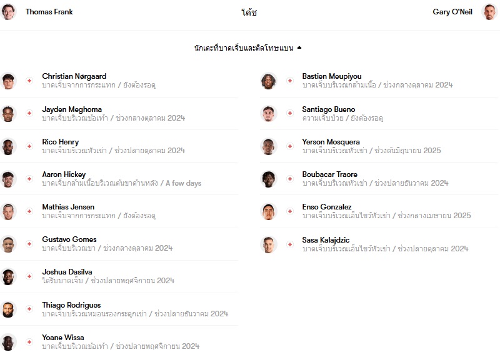Click the injury icon beside Joshua Dasilva
This screenshot has height=352, width=500.
pyautogui.click(x=29, y=276)
